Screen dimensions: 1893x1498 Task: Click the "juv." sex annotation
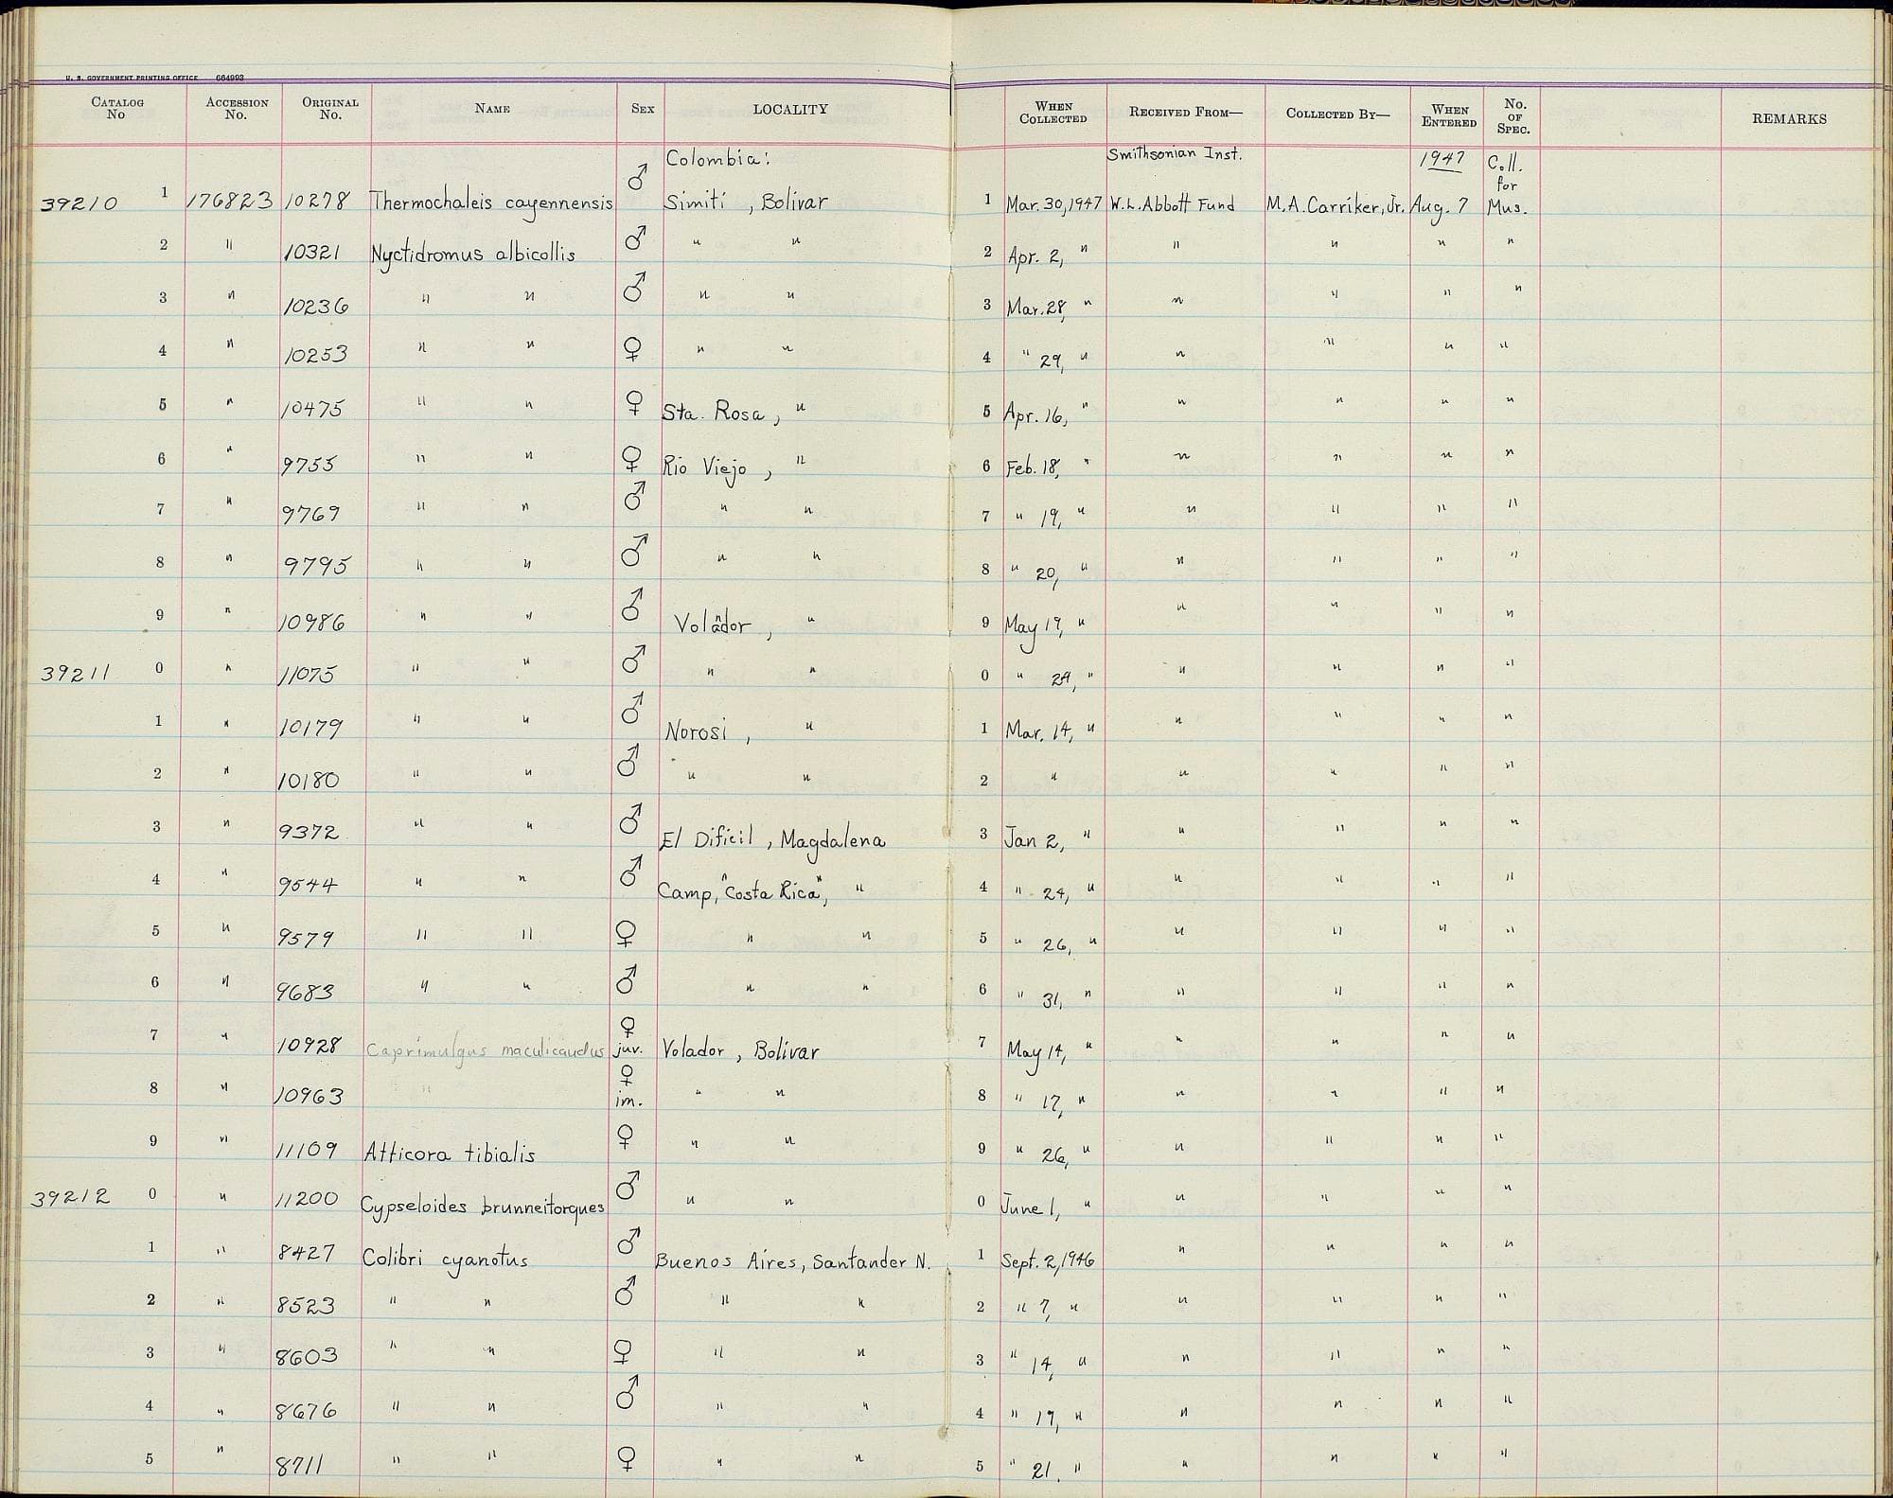click(628, 1050)
